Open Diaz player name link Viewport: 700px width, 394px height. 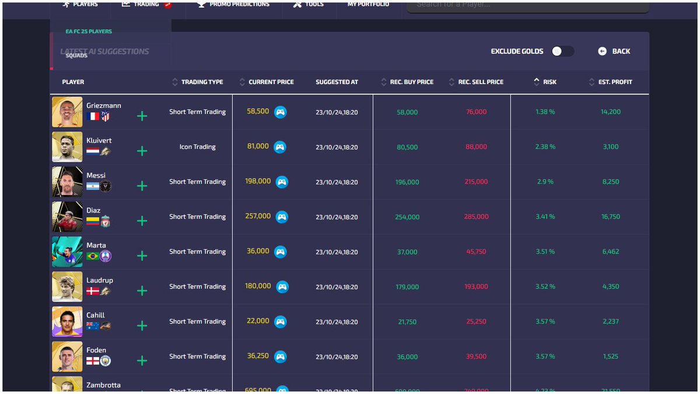93,211
